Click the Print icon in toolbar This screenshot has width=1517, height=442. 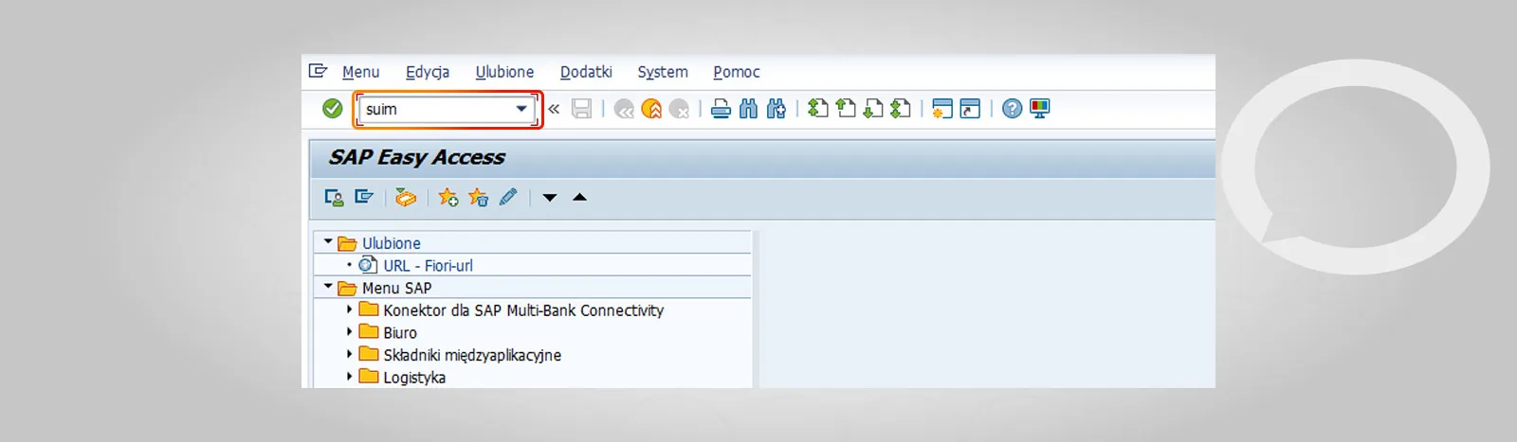(x=721, y=110)
